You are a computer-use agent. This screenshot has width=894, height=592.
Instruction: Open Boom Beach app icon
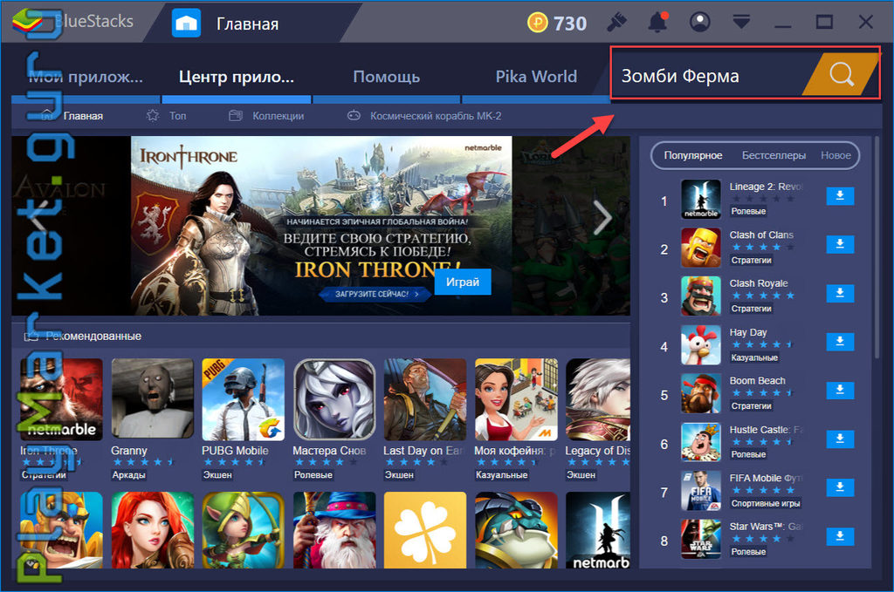click(701, 393)
